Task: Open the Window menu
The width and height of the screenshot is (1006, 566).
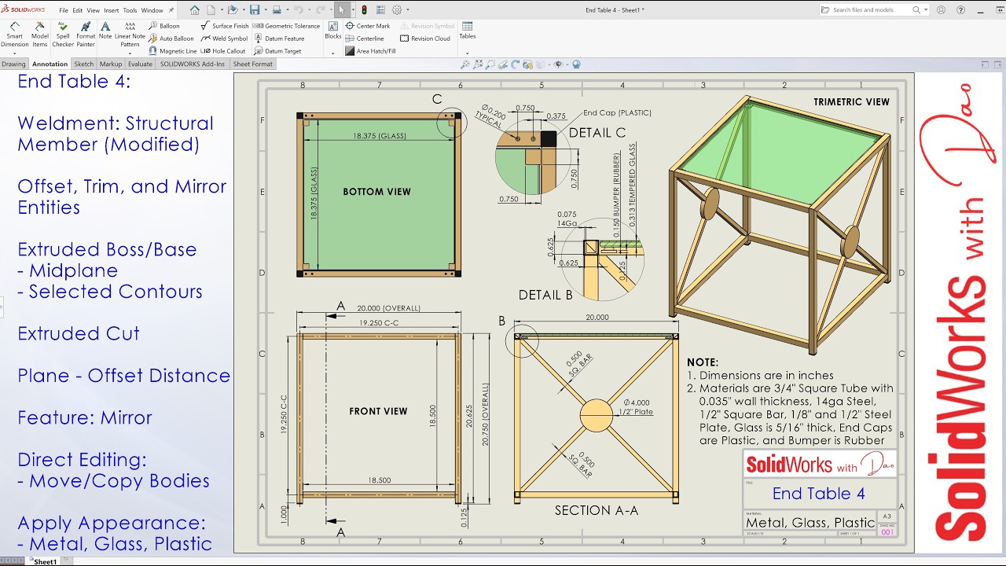Action: pos(152,10)
